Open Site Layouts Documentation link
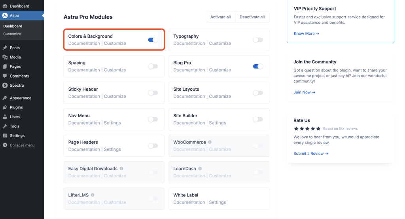405x219 pixels. coord(189,97)
